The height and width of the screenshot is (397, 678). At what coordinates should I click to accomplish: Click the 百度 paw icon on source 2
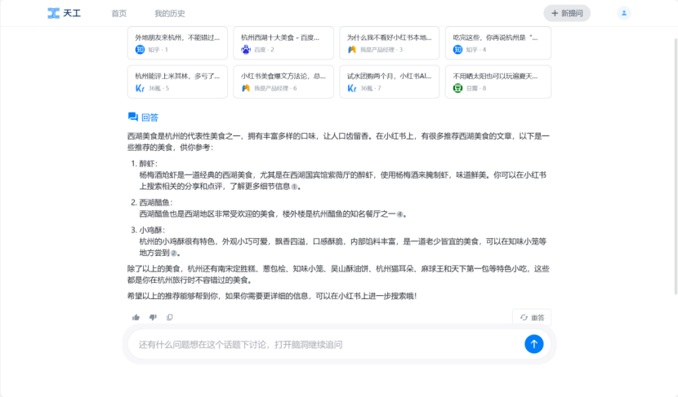tap(246, 50)
